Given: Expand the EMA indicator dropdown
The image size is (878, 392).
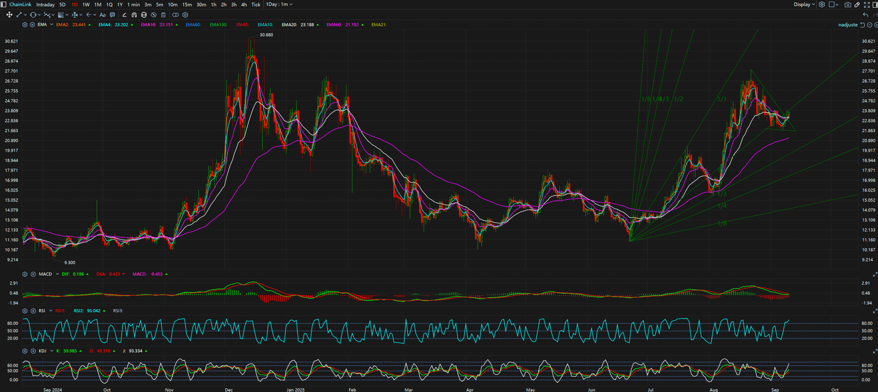Looking at the screenshot, I should point(52,25).
